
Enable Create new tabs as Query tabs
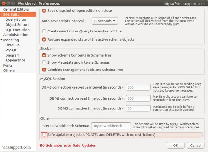[44, 31]
